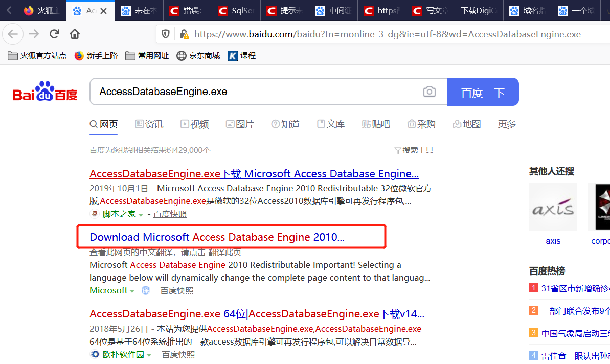Open 百度快照 for the 脚本之家 result
Screen dimensions: 610x364
pos(170,214)
